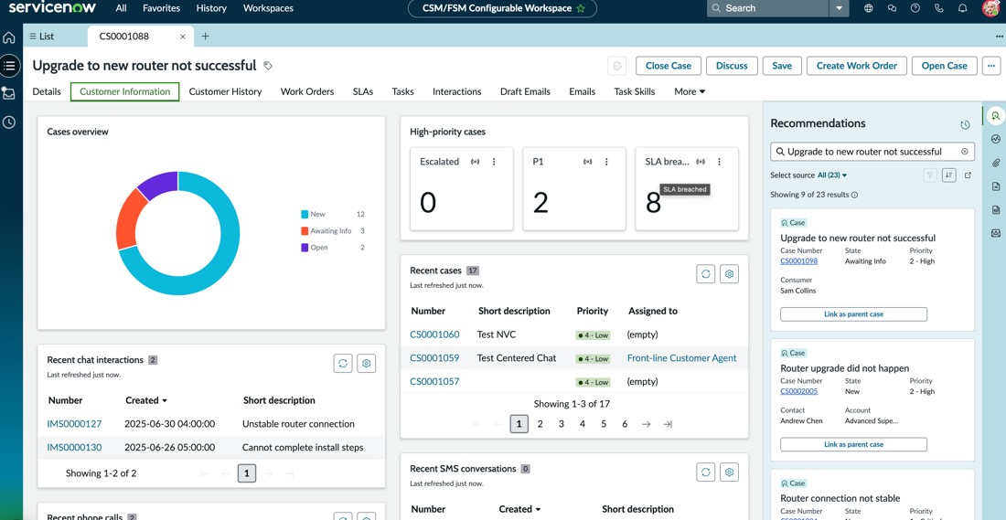Open Recent chat interactions settings gear
Viewport: 1006px width, 520px height.
[367, 363]
